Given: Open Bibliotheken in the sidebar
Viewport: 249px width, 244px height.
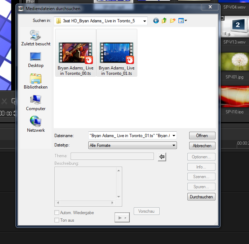Looking at the screenshot, I should [36, 81].
